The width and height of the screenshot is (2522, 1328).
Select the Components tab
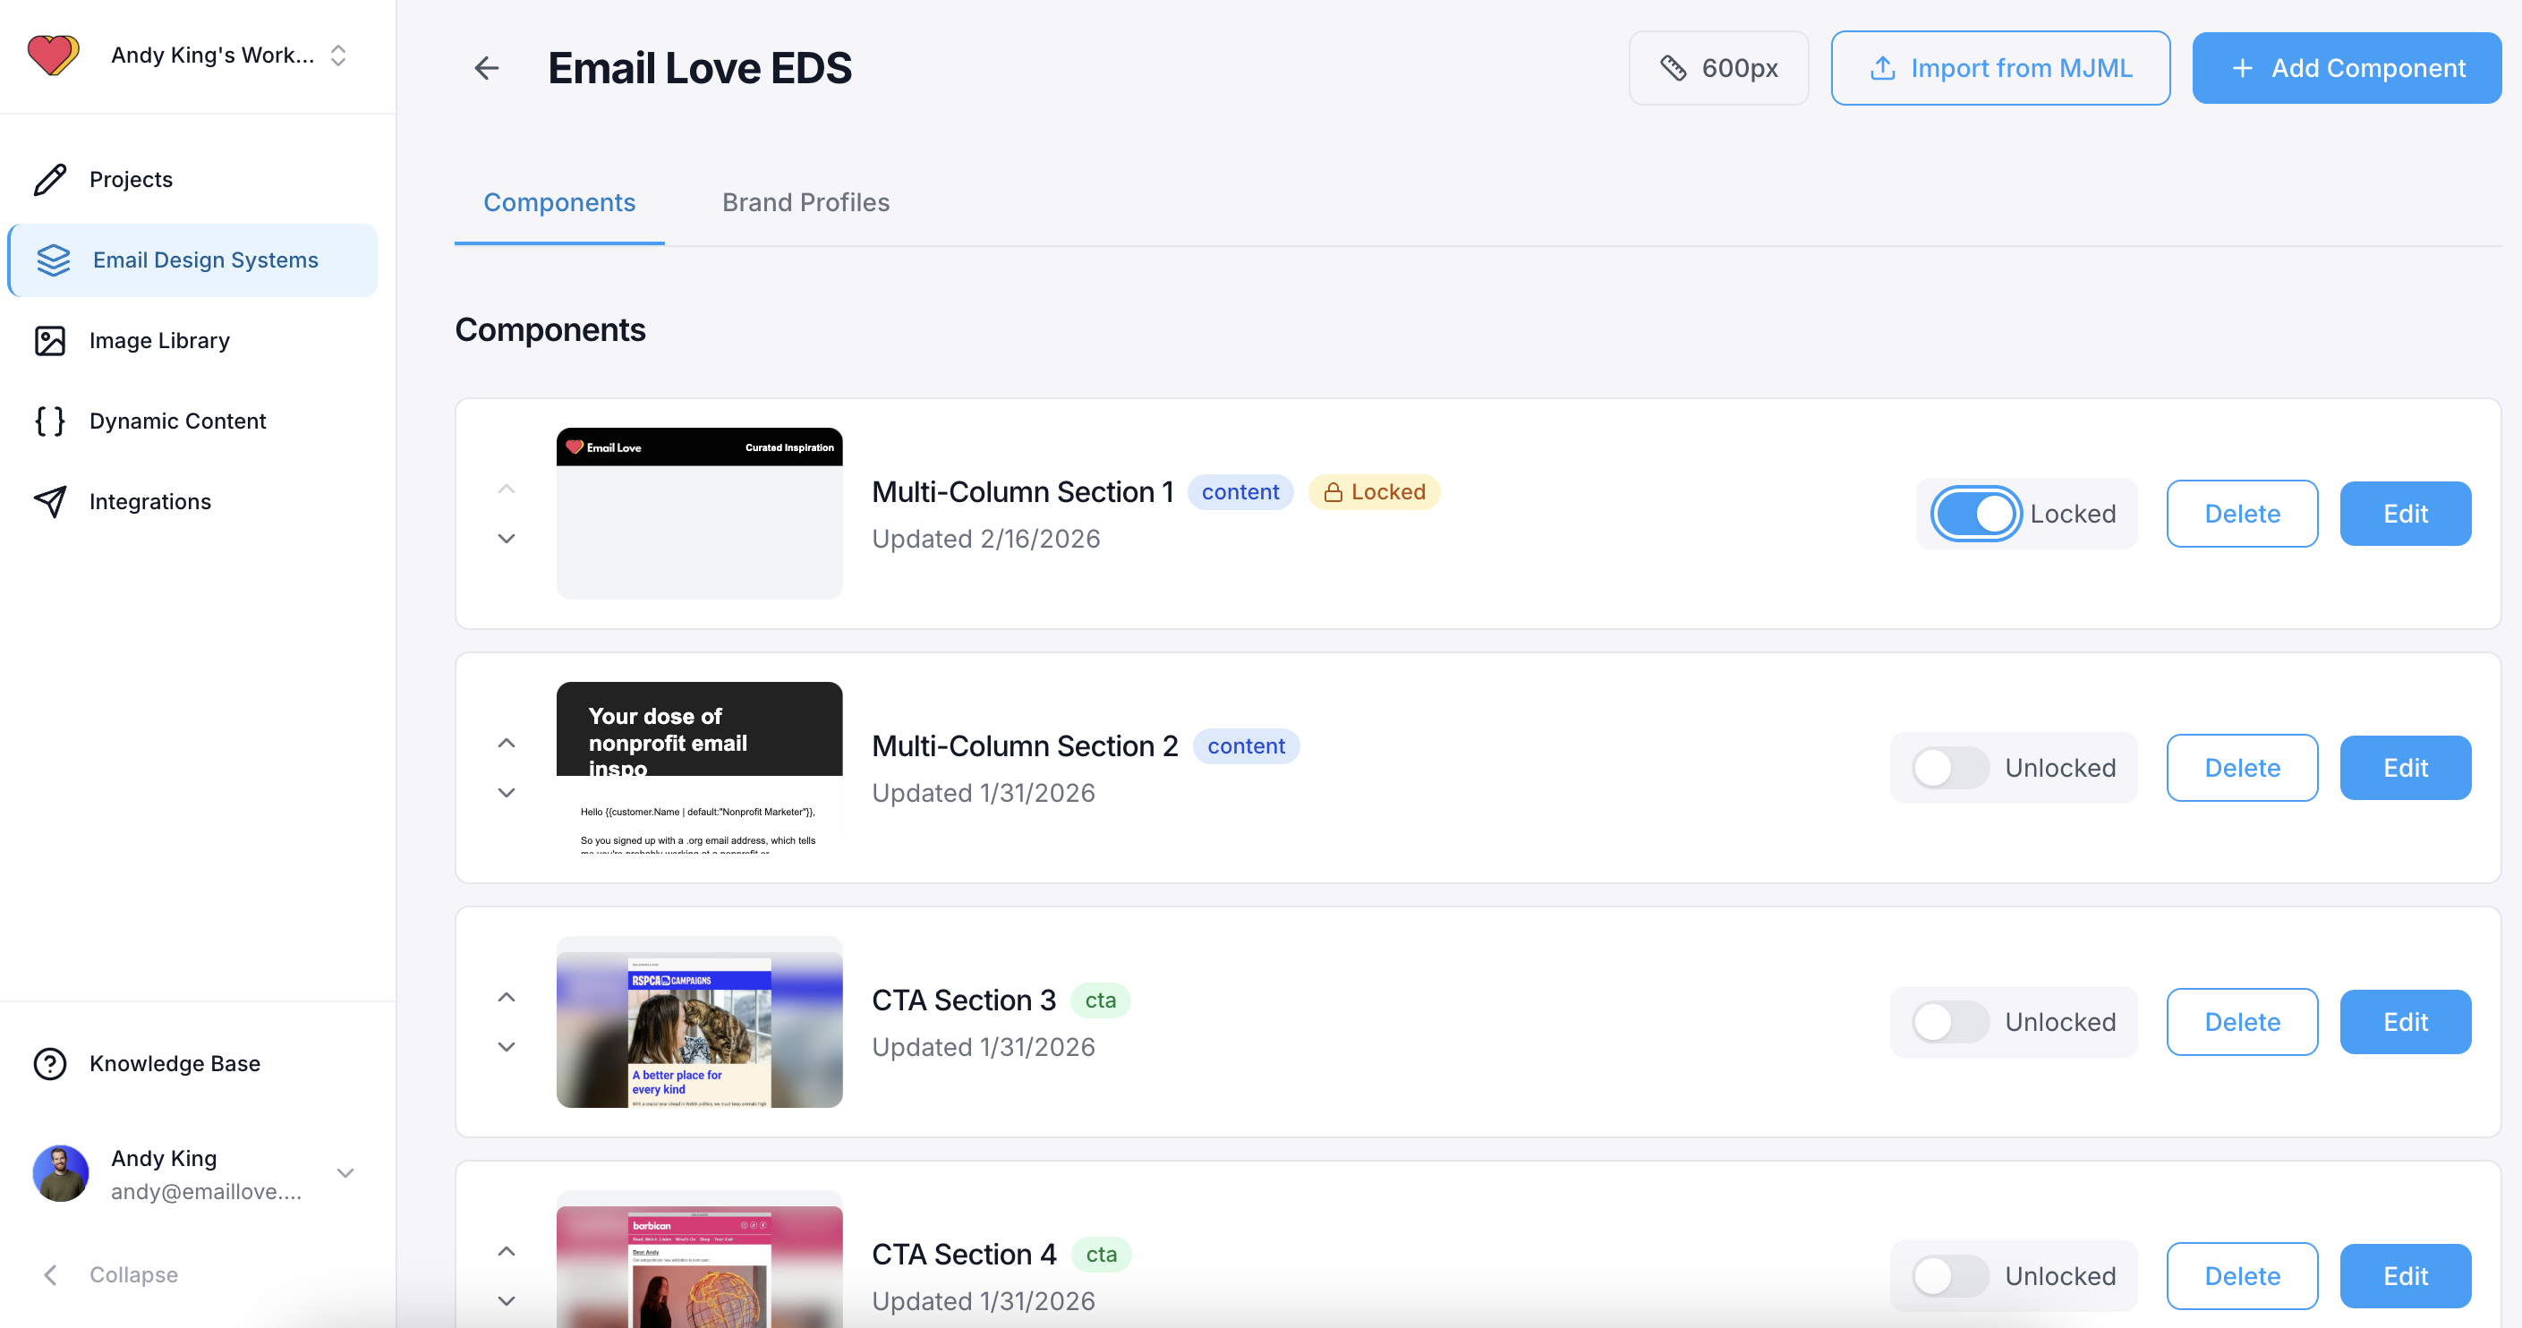coord(559,201)
